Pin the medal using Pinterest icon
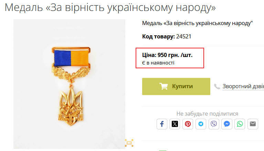Screen dimensions: 264x151 coord(188,124)
